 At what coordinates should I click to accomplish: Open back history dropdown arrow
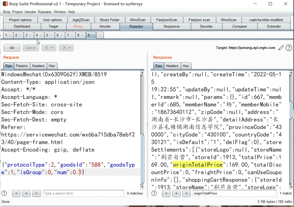53,48
